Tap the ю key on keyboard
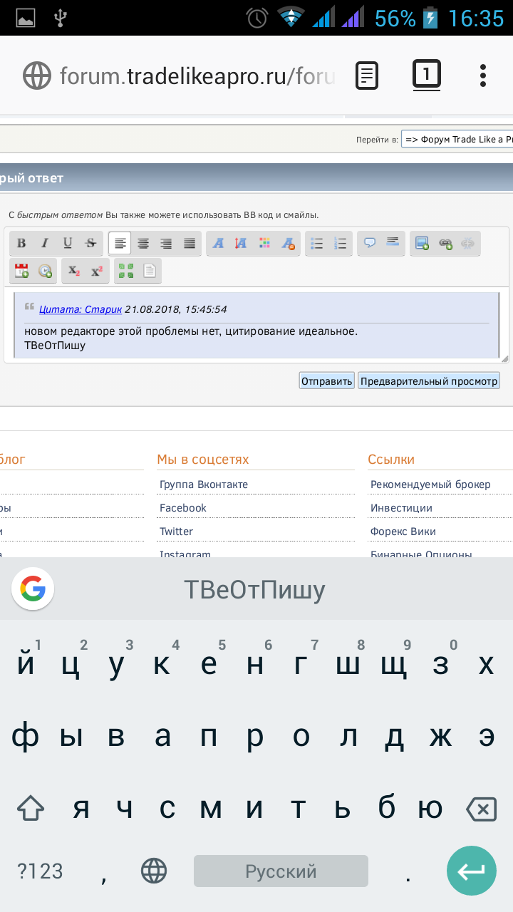 click(x=432, y=809)
